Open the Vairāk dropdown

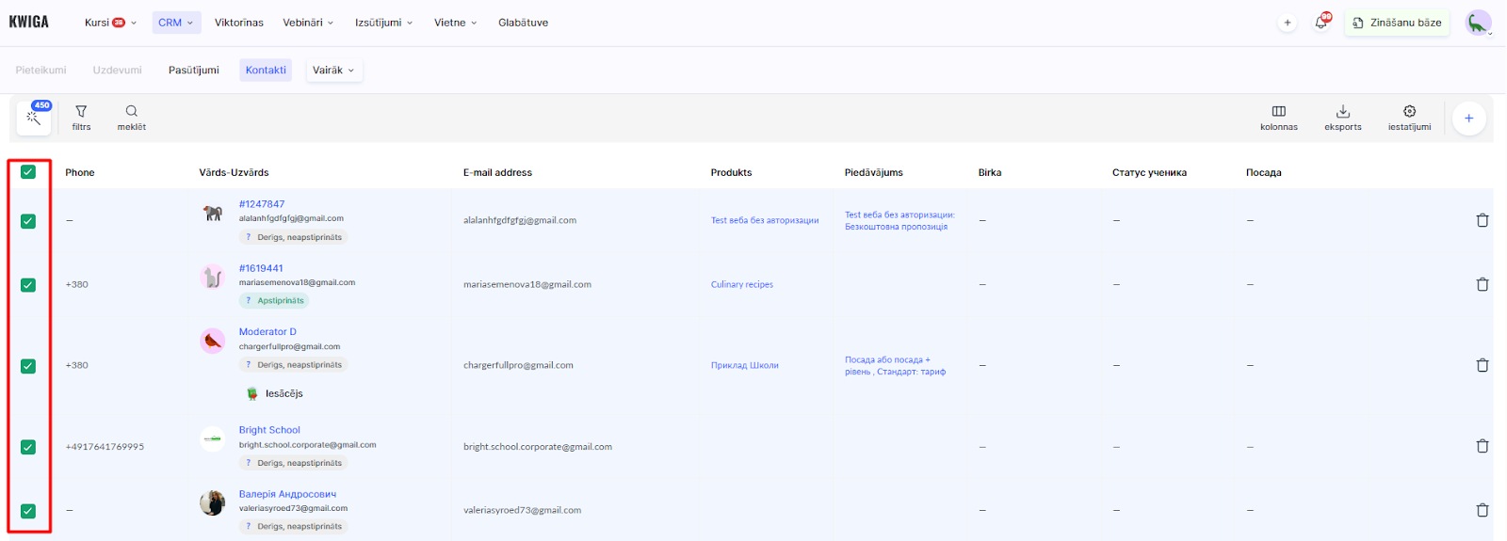333,71
